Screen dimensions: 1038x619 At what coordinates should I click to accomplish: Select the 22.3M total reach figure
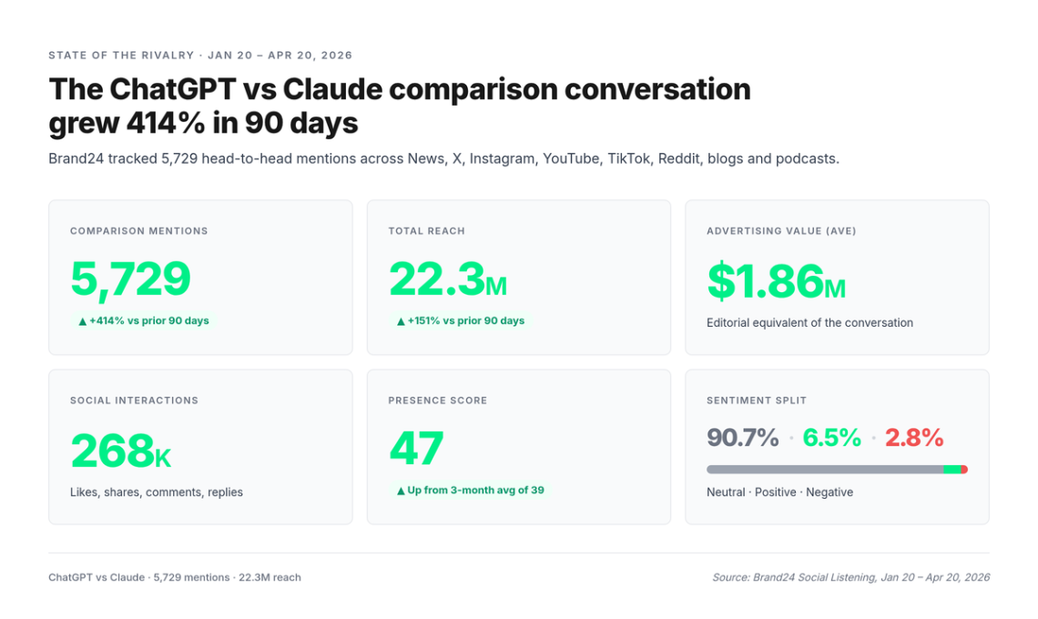pos(447,279)
